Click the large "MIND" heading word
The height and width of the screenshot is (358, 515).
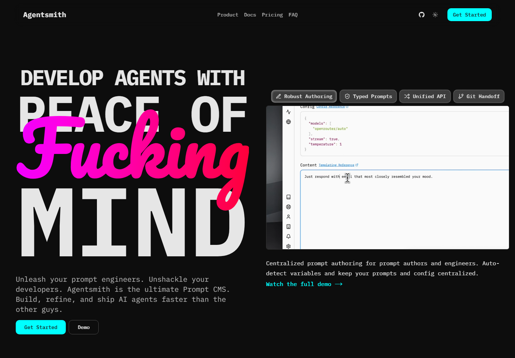click(133, 222)
